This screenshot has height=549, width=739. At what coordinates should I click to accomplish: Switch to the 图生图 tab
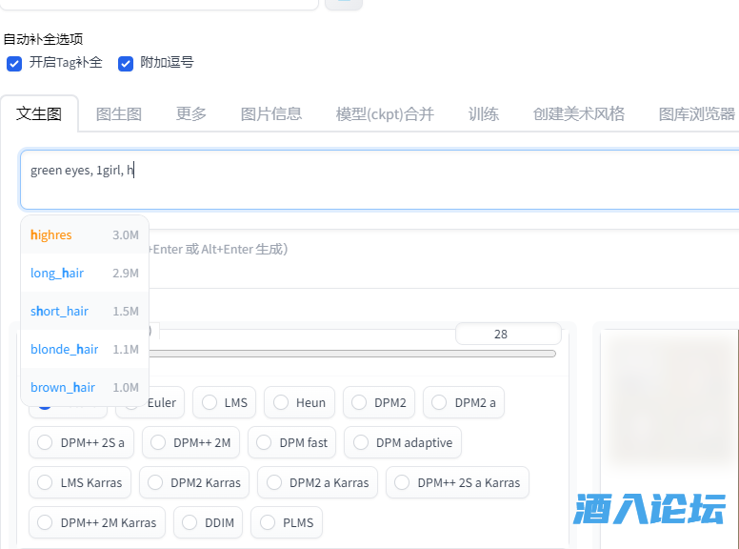[x=119, y=113]
